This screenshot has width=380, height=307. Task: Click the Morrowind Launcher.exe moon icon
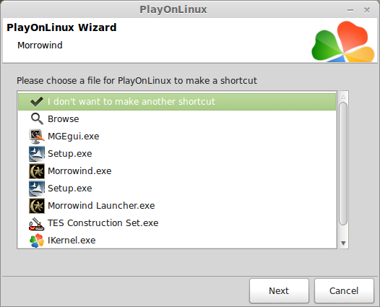pyautogui.click(x=37, y=206)
